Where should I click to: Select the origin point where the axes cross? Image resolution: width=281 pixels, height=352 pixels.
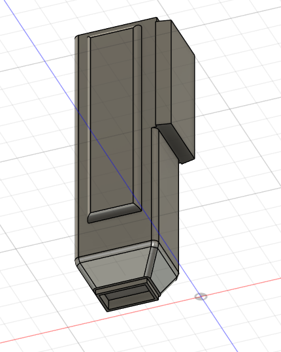tap(201, 296)
